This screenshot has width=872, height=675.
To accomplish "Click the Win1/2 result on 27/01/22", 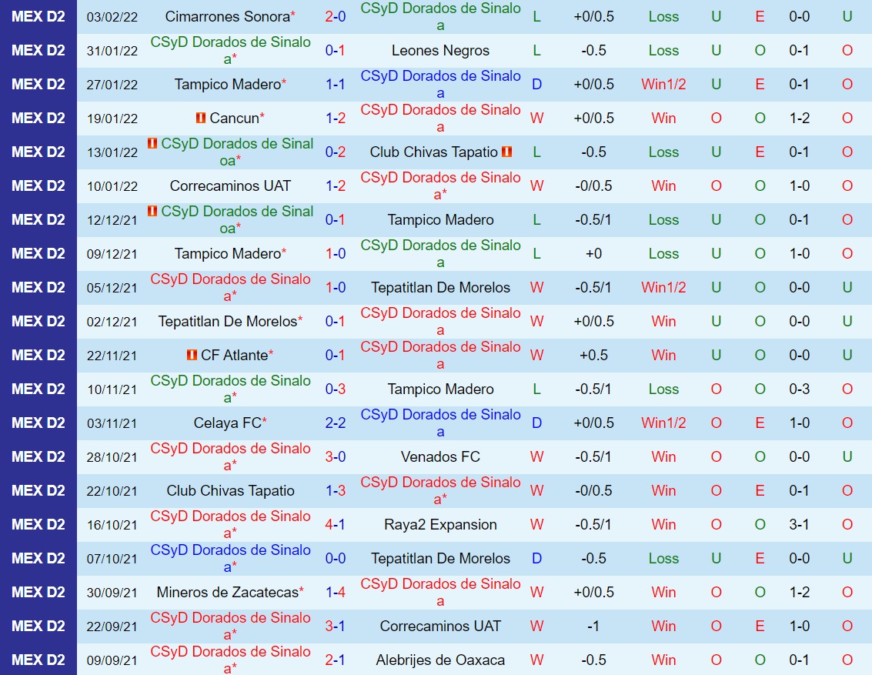I will click(x=663, y=85).
